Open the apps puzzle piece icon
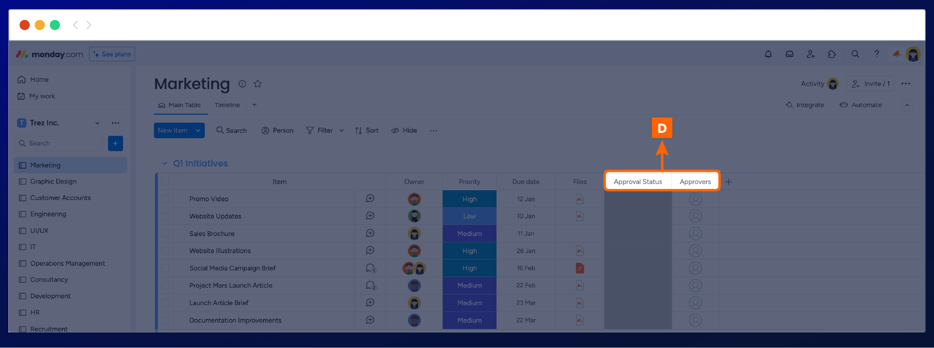Screen dimensions: 934x348 [x=832, y=54]
